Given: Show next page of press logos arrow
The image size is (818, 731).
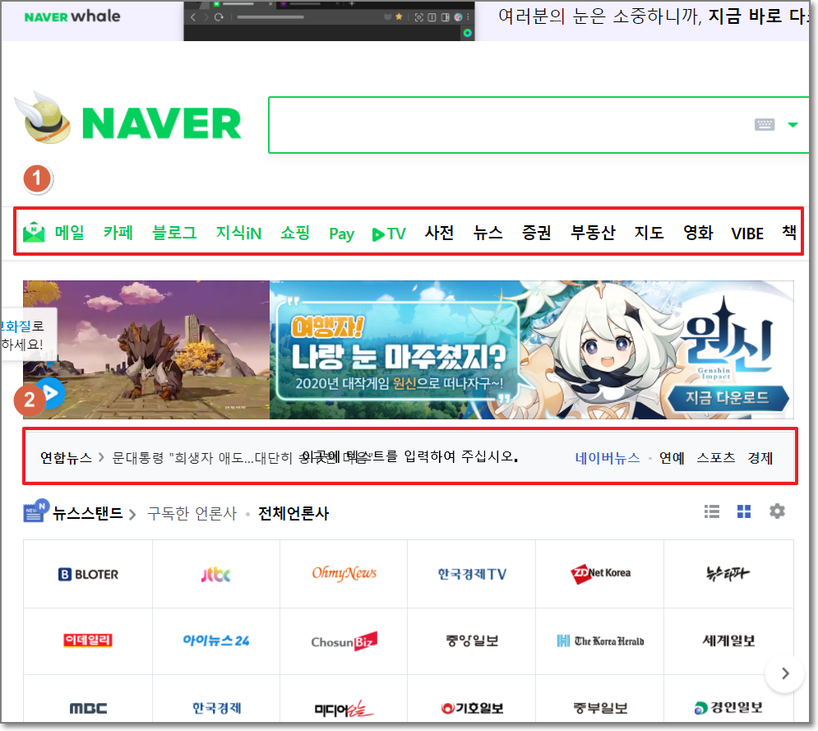Looking at the screenshot, I should point(784,673).
